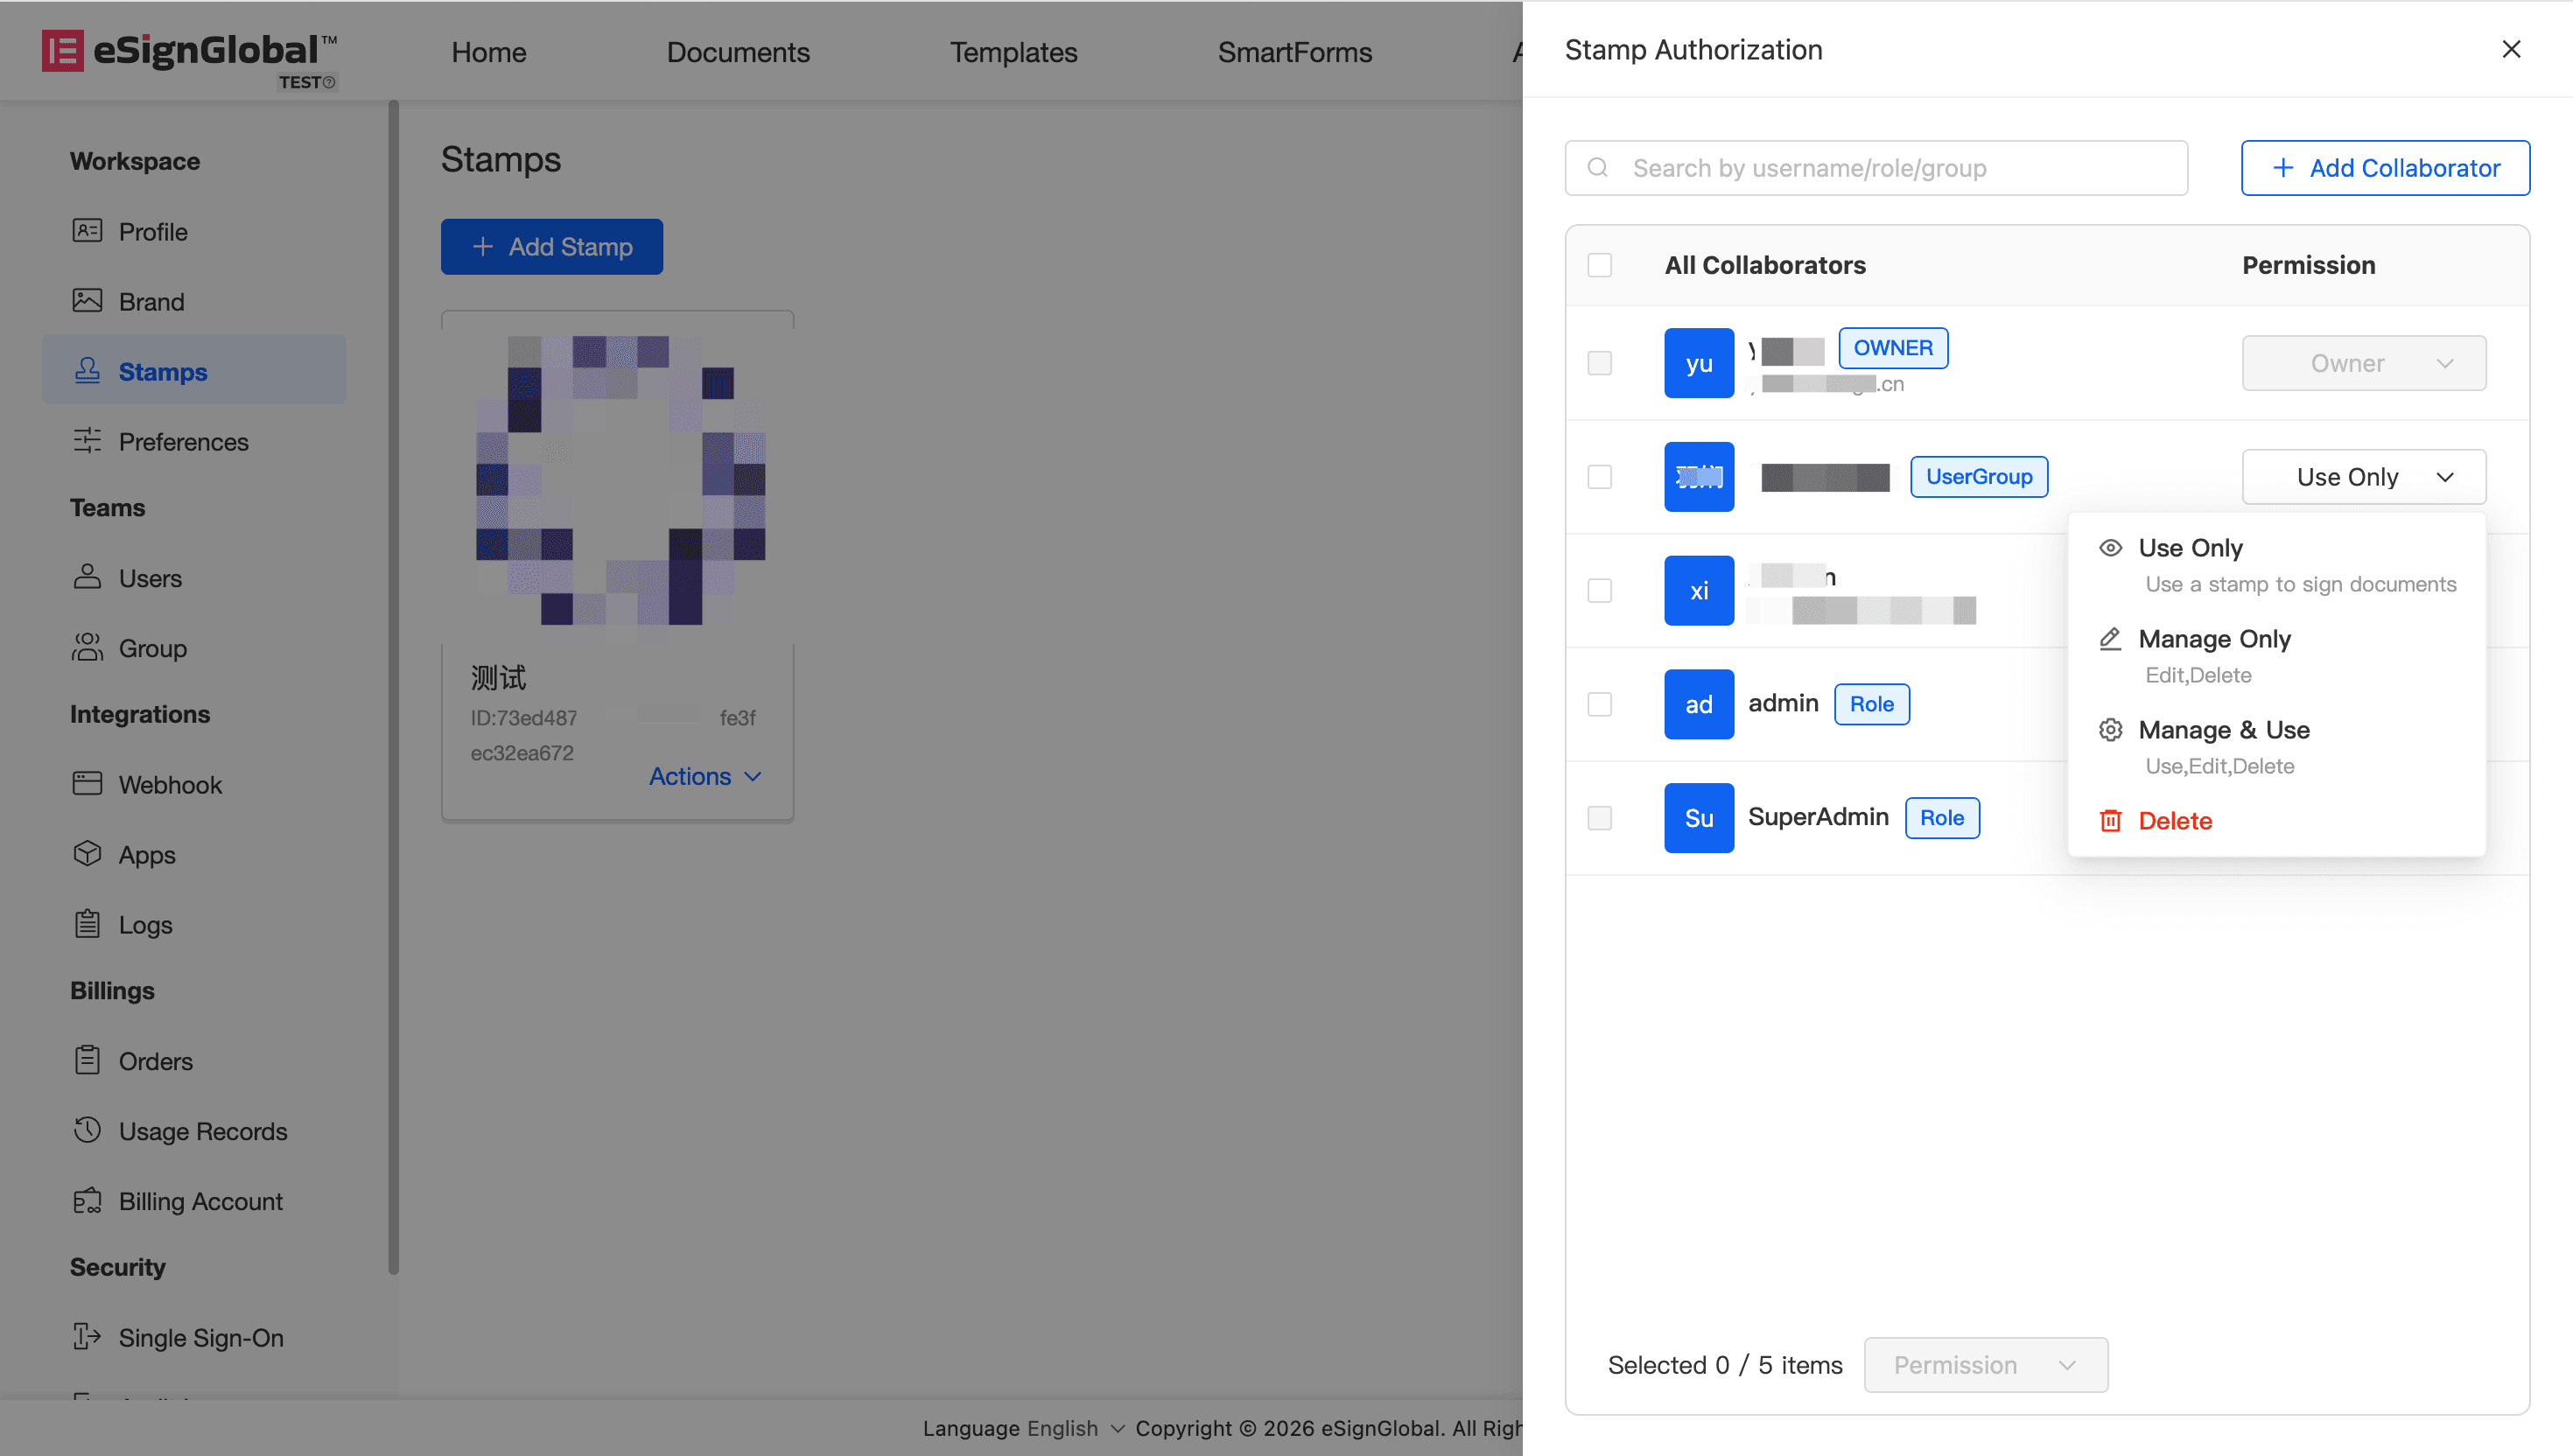Click the Logs clipboard icon
This screenshot has width=2573, height=1456.
click(87, 923)
